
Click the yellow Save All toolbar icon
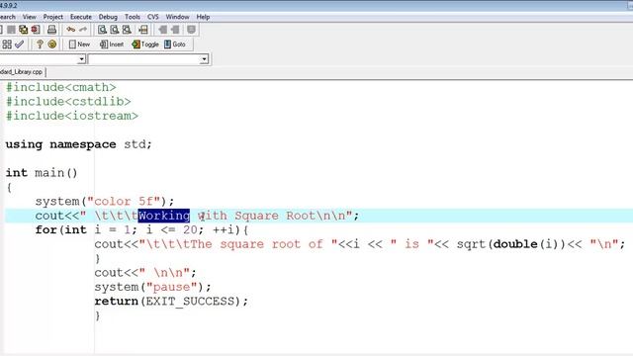24,30
